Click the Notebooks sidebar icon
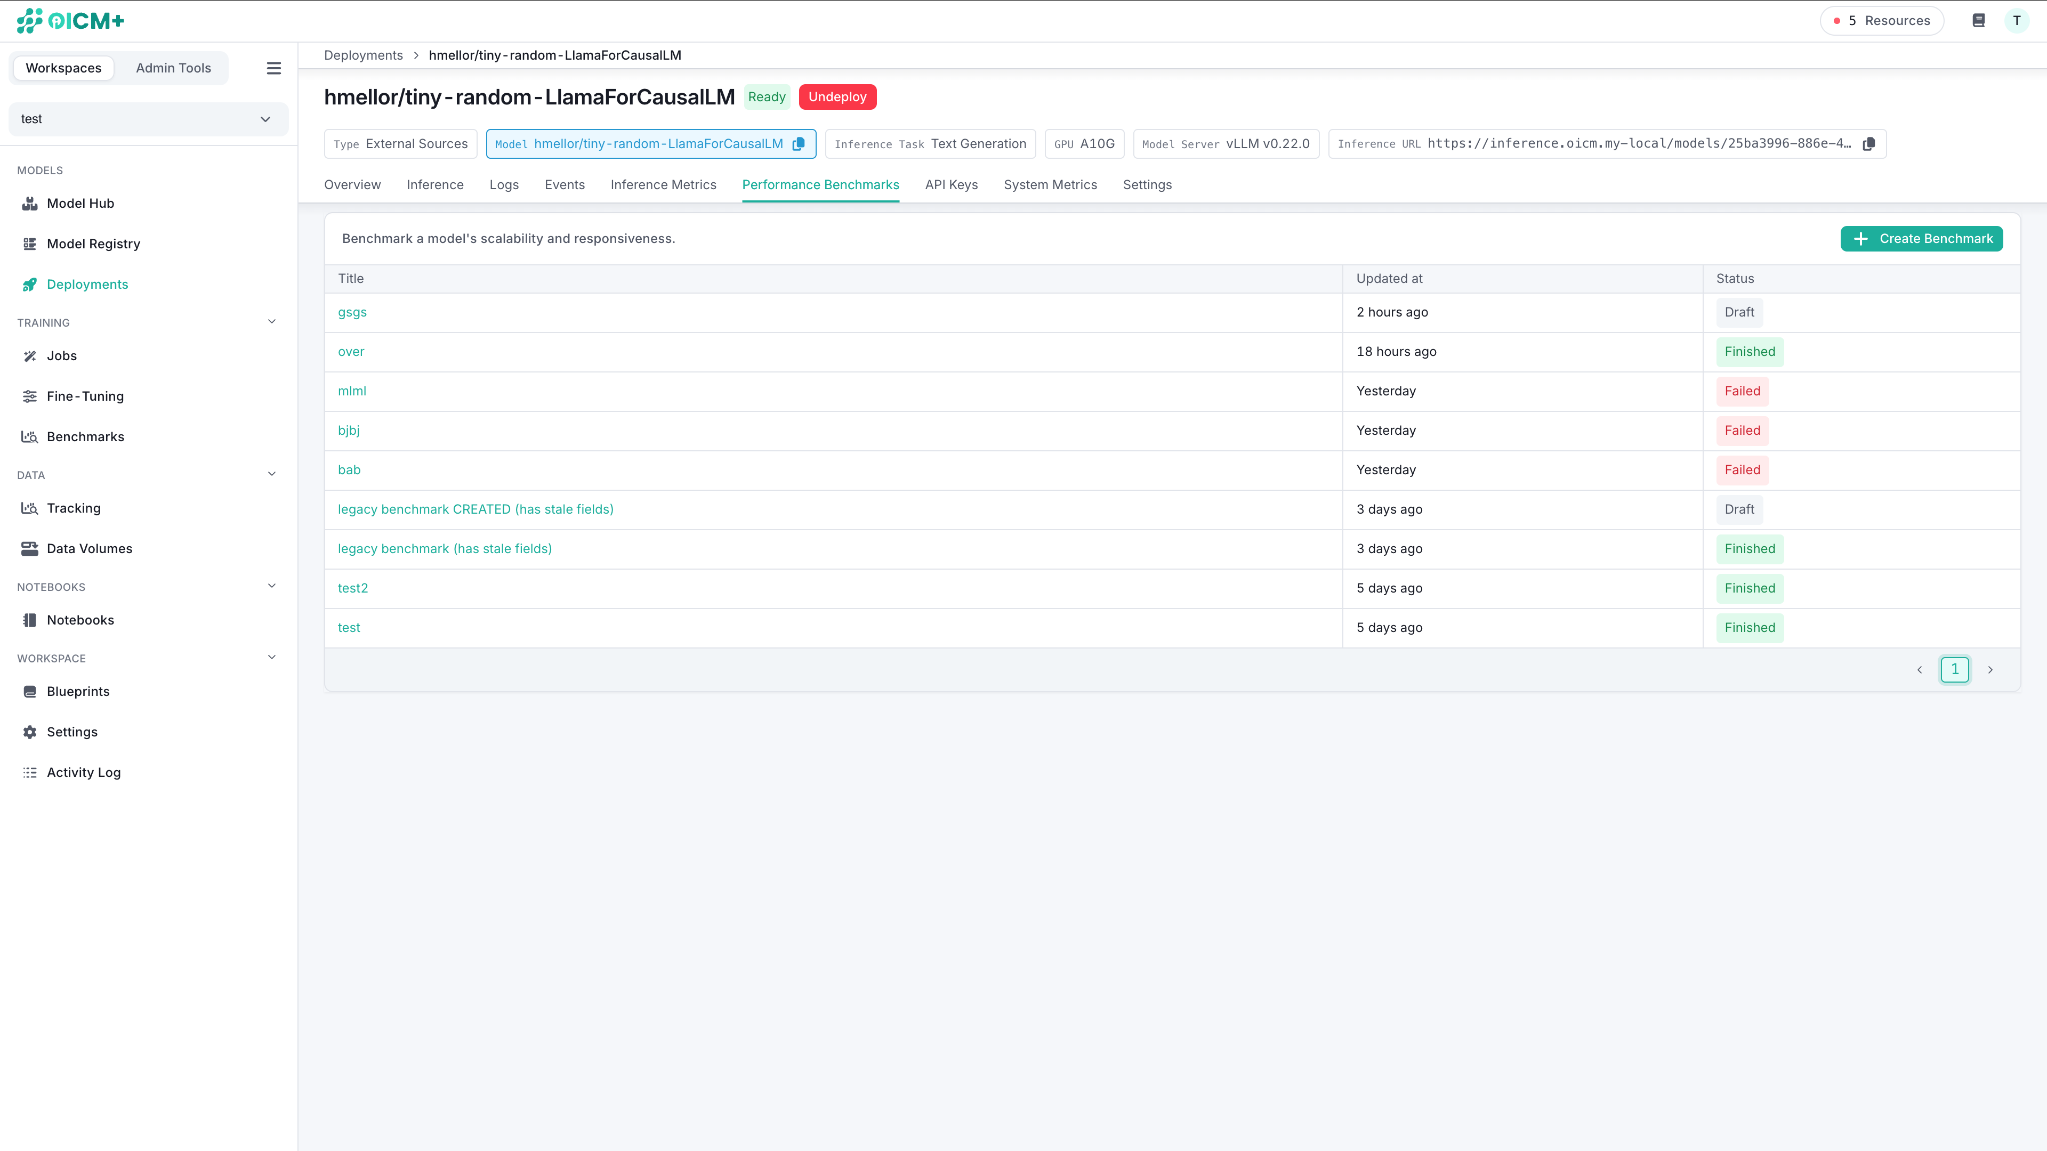 [x=29, y=620]
